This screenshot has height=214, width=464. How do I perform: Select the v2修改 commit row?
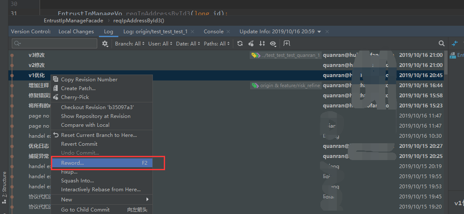(x=227, y=65)
